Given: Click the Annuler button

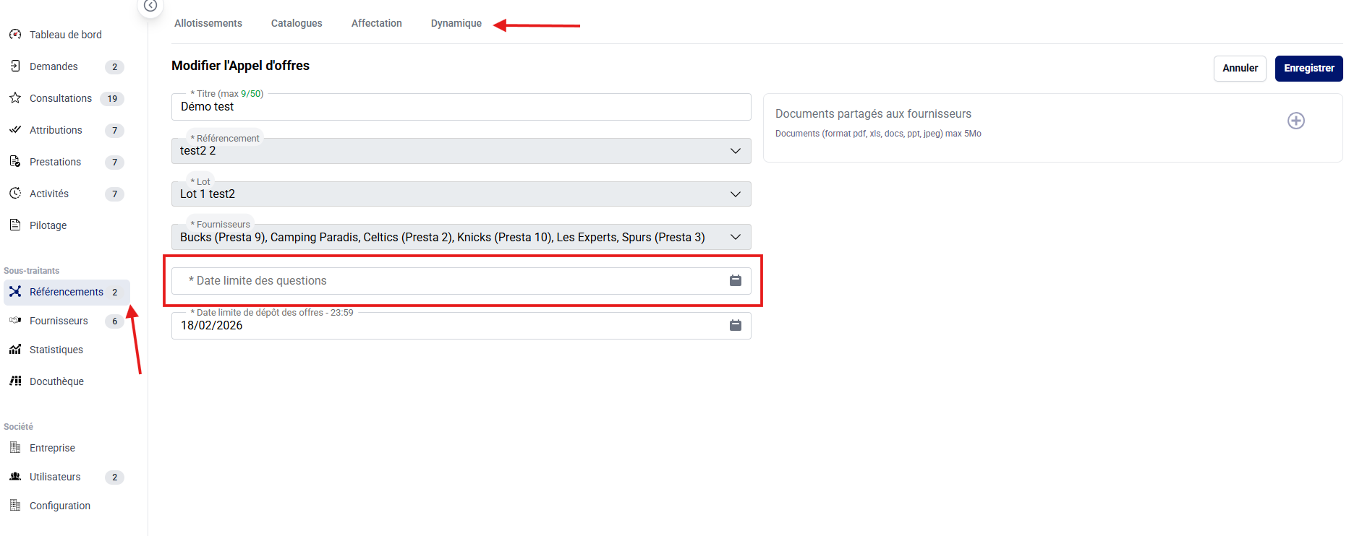Looking at the screenshot, I should pyautogui.click(x=1240, y=68).
